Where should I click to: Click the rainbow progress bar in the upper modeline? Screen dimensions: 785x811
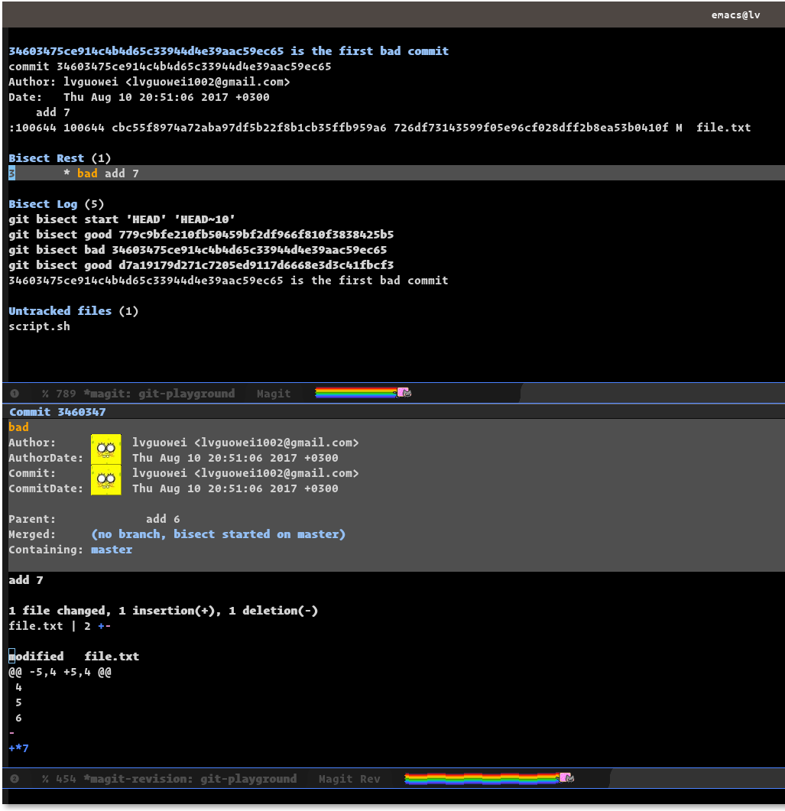coord(355,393)
